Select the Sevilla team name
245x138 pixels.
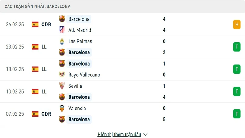[x=75, y=86]
